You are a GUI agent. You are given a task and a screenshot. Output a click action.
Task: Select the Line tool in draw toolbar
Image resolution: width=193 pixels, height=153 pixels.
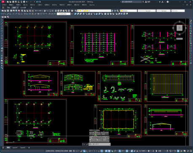click(2, 21)
